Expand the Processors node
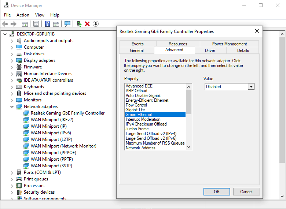This screenshot has height=209, width=286. click(x=12, y=186)
